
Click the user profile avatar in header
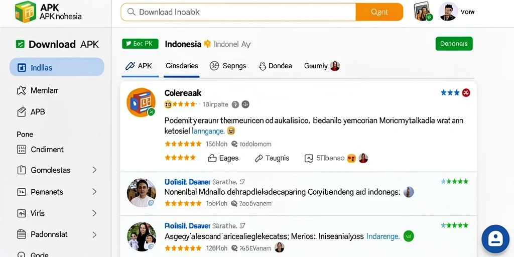(448, 12)
